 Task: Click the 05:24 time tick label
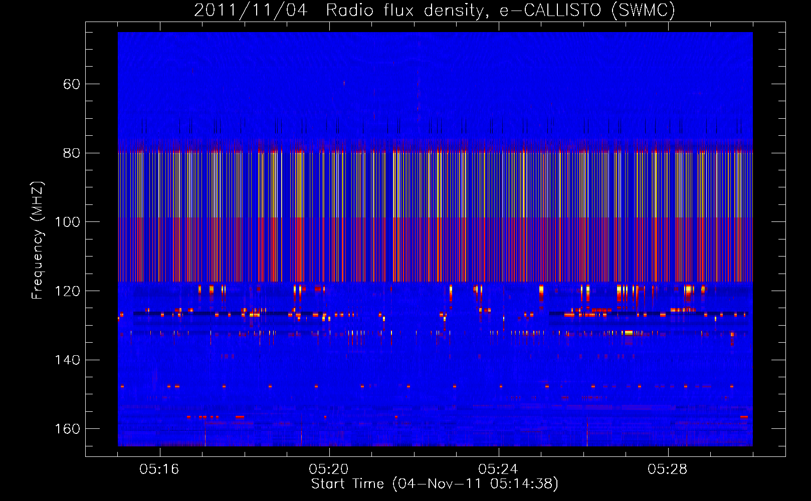point(498,469)
